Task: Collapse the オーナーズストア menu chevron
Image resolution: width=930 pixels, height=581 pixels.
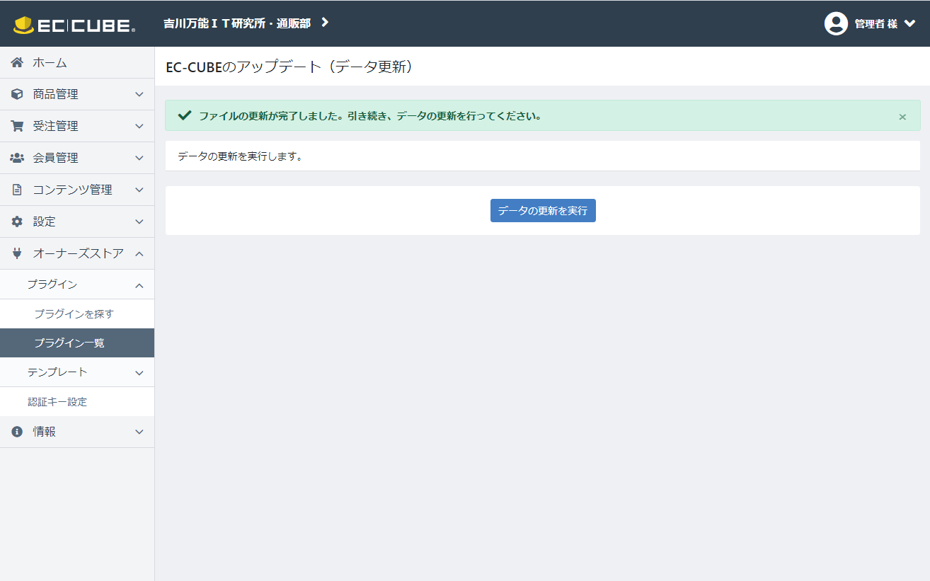Action: pyautogui.click(x=139, y=253)
